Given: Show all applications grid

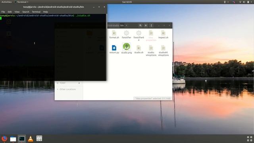Looking at the screenshot, I should pyautogui.click(x=250, y=139).
